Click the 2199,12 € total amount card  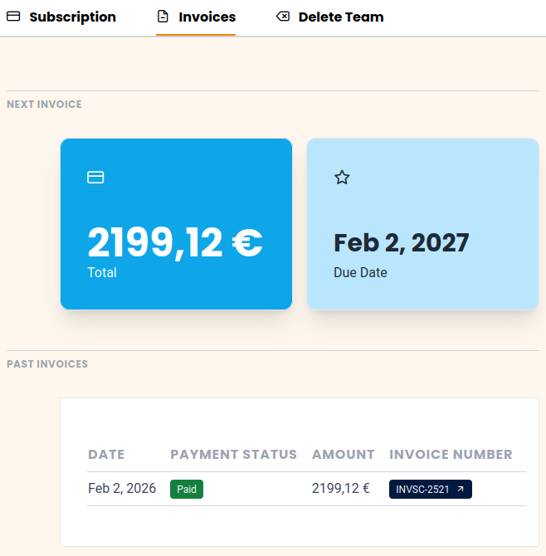point(176,224)
